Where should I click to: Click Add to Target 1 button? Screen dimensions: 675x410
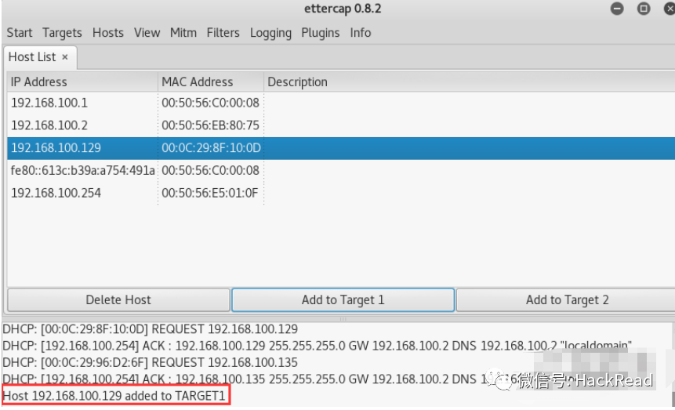click(343, 299)
